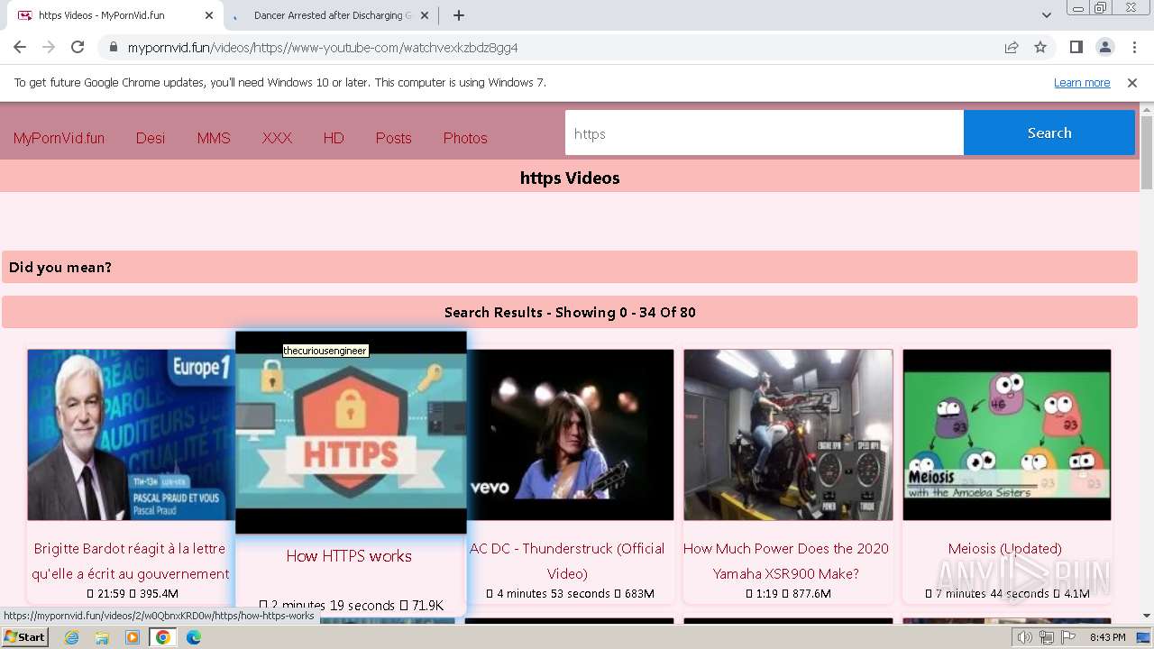Image resolution: width=1154 pixels, height=649 pixels.
Task: Open 'AC DC - Thunderstruck (Official Video)' link
Action: tap(567, 561)
